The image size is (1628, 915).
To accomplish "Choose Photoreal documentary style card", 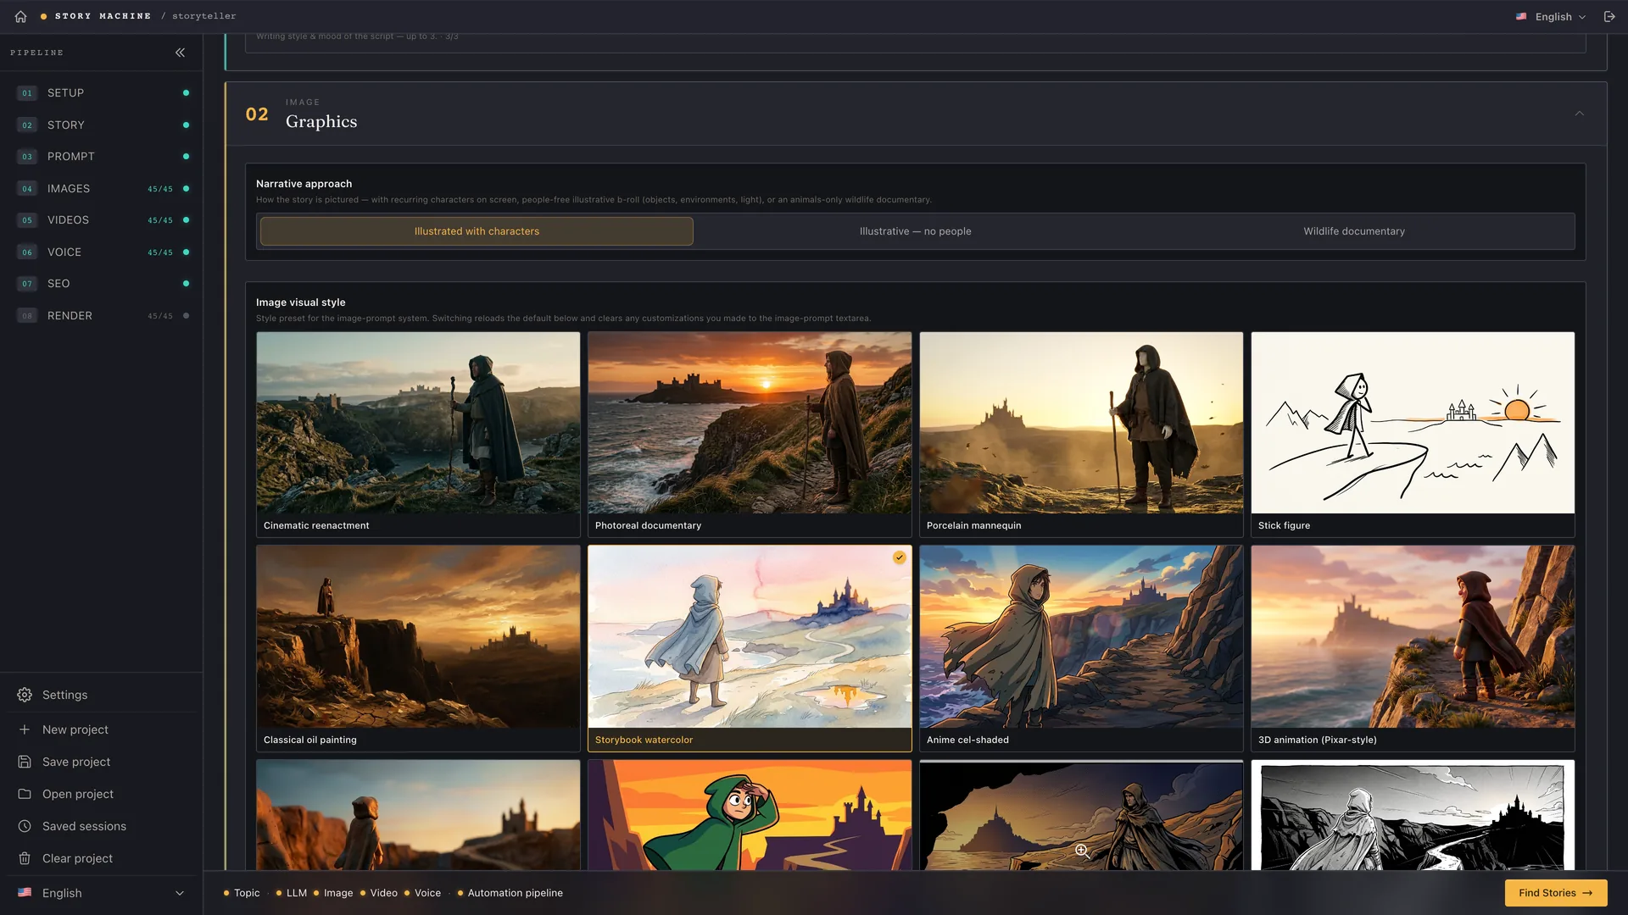I will coord(750,435).
